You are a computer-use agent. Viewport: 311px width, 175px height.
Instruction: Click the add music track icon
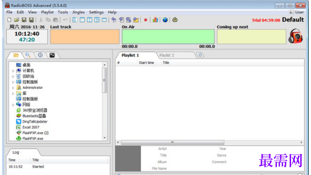point(114,20)
